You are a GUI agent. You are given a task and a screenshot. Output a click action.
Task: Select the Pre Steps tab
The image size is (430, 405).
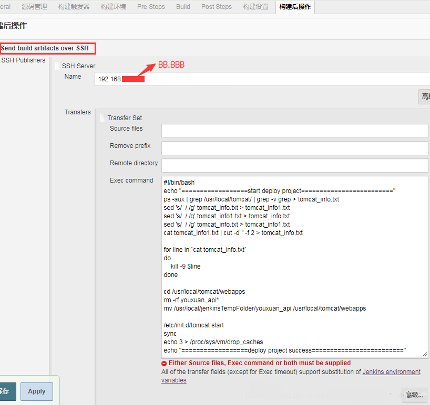(x=151, y=7)
